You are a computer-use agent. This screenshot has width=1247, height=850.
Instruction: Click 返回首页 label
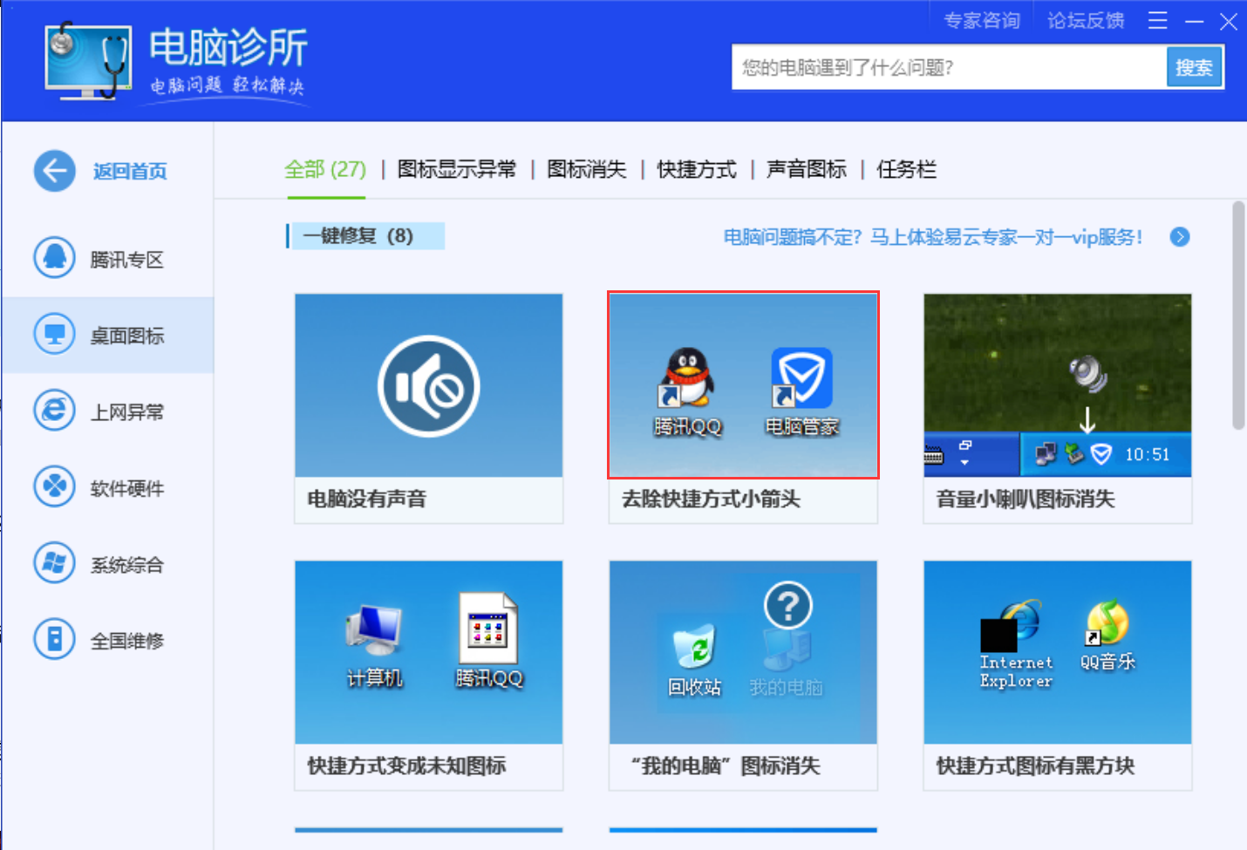130,172
